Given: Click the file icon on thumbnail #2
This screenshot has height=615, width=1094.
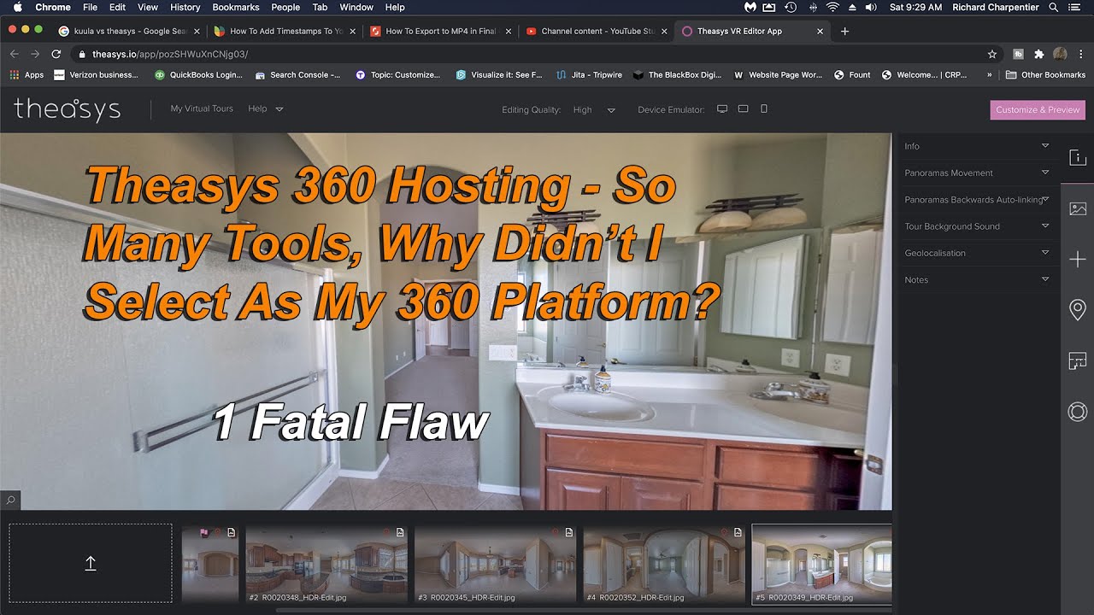Looking at the screenshot, I should [x=399, y=532].
